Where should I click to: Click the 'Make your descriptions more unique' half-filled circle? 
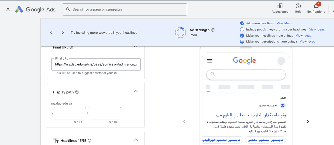pos(242,41)
